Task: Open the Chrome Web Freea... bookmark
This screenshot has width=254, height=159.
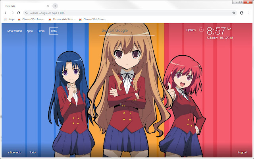Action: click(x=31, y=19)
